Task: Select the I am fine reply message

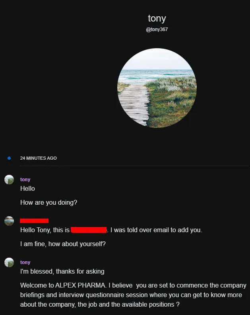Action: click(x=63, y=244)
